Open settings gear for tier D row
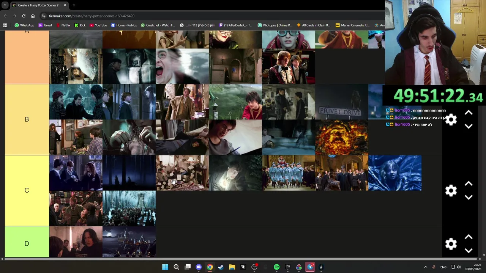 click(451, 244)
